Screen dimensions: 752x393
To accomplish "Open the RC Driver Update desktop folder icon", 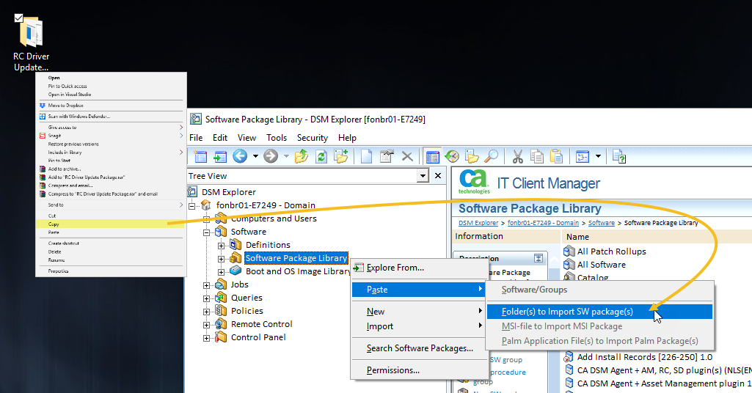I will pyautogui.click(x=31, y=33).
